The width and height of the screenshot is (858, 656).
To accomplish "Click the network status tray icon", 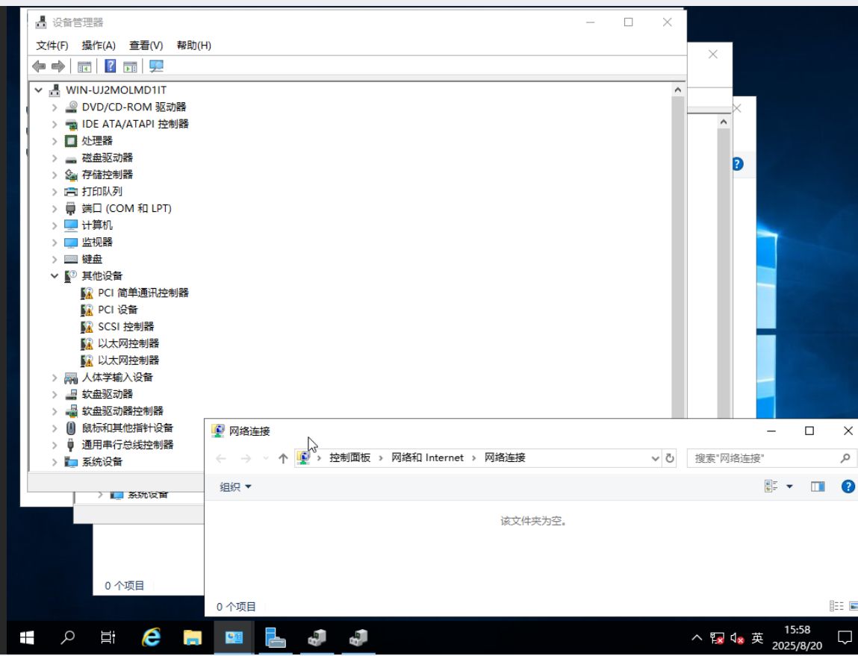I will 717,638.
